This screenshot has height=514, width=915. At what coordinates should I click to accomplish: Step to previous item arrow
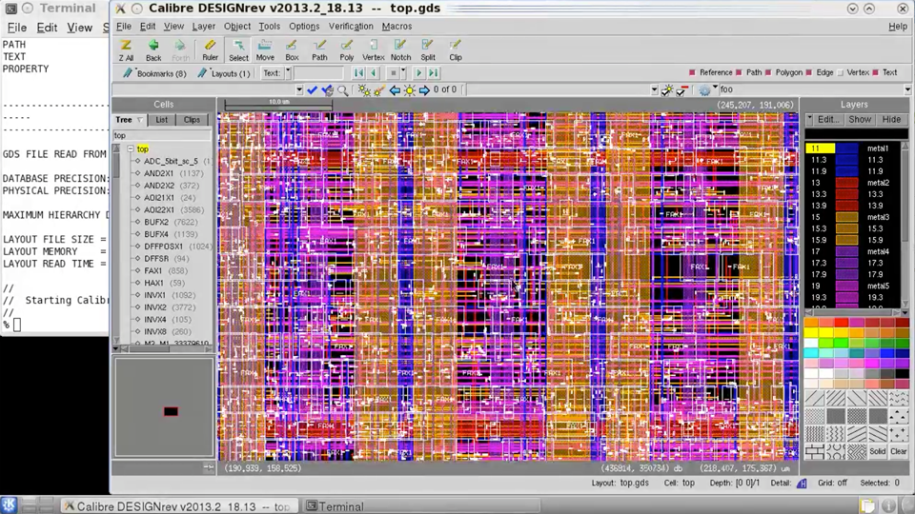[x=374, y=73]
